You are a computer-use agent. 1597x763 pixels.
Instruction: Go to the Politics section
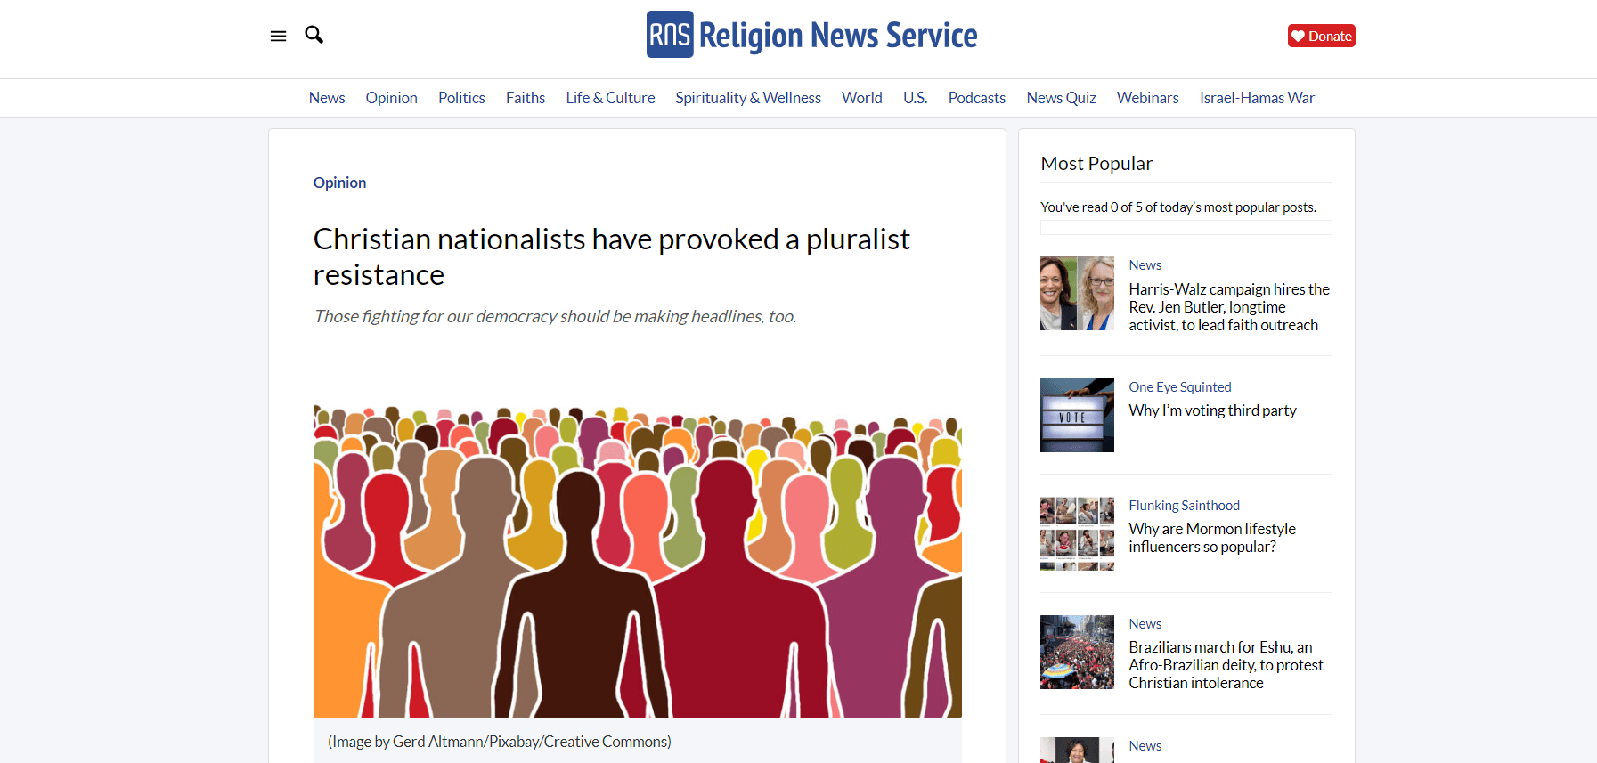(x=461, y=98)
